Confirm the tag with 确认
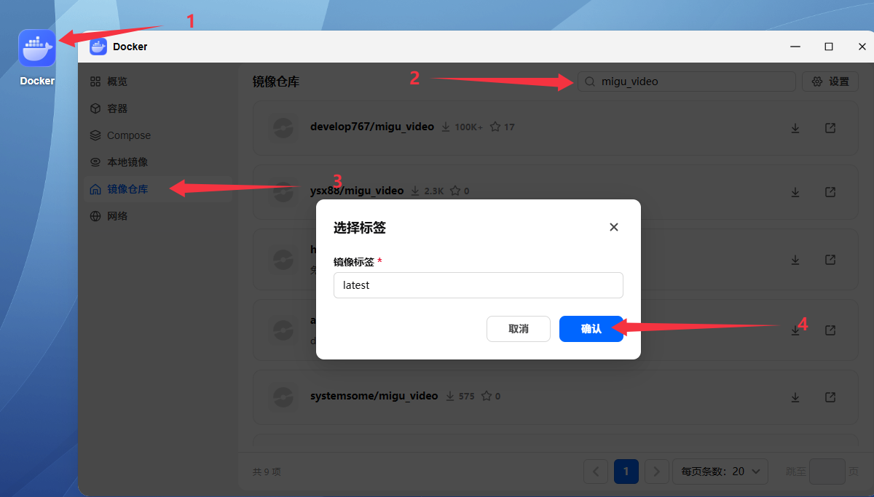The width and height of the screenshot is (874, 497). pyautogui.click(x=591, y=329)
